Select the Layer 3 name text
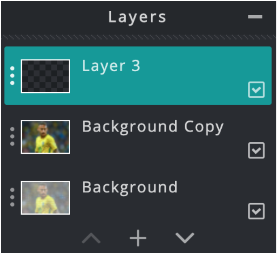279x255 pixels. tap(111, 66)
